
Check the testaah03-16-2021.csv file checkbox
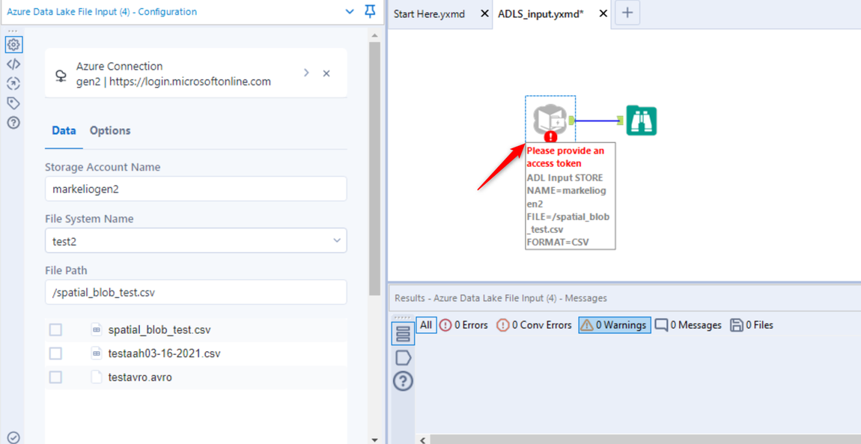point(55,353)
